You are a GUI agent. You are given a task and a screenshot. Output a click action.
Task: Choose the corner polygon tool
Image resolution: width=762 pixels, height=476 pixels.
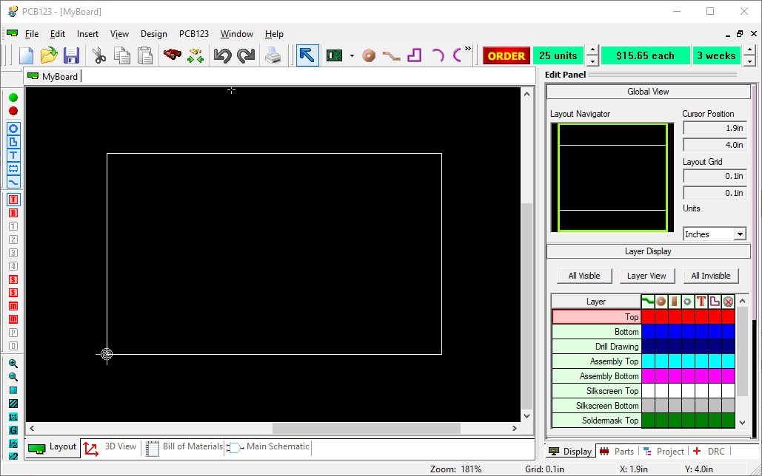click(412, 55)
